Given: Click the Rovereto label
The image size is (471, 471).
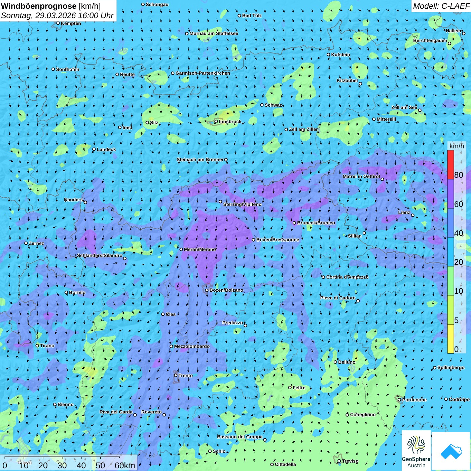Looking at the screenshot, I should (151, 412).
